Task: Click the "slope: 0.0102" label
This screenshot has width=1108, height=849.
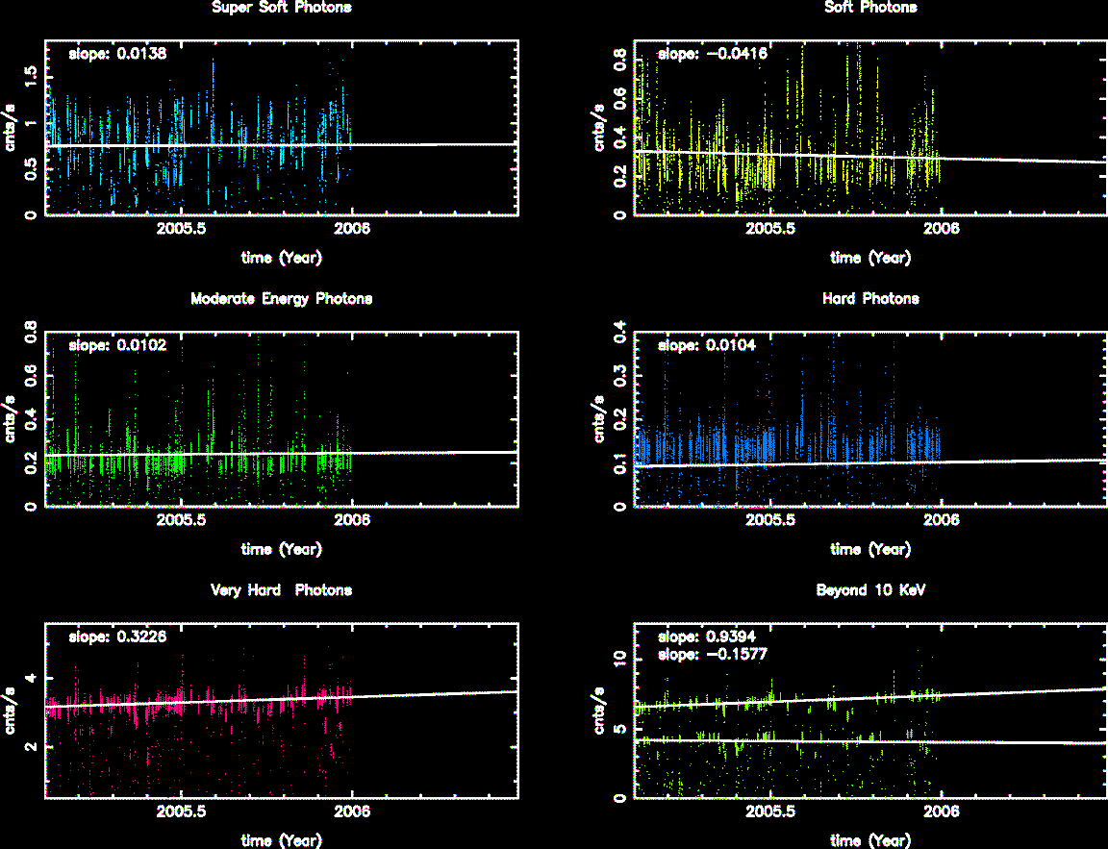Action: tap(117, 346)
